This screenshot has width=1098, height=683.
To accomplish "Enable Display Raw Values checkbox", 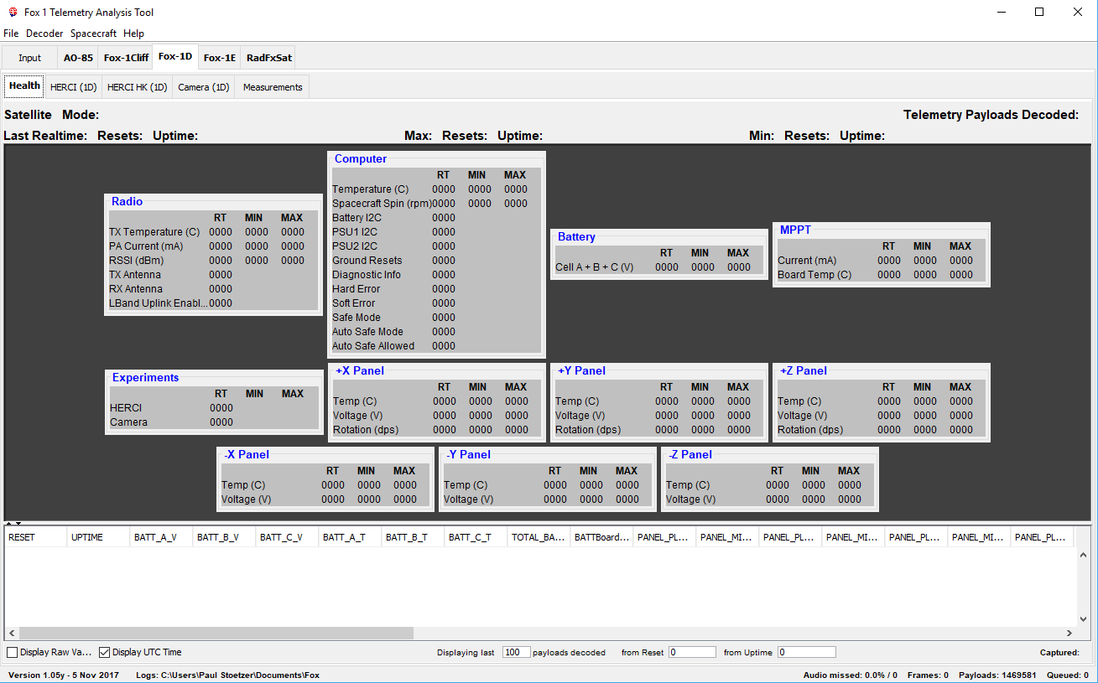I will click(x=12, y=652).
